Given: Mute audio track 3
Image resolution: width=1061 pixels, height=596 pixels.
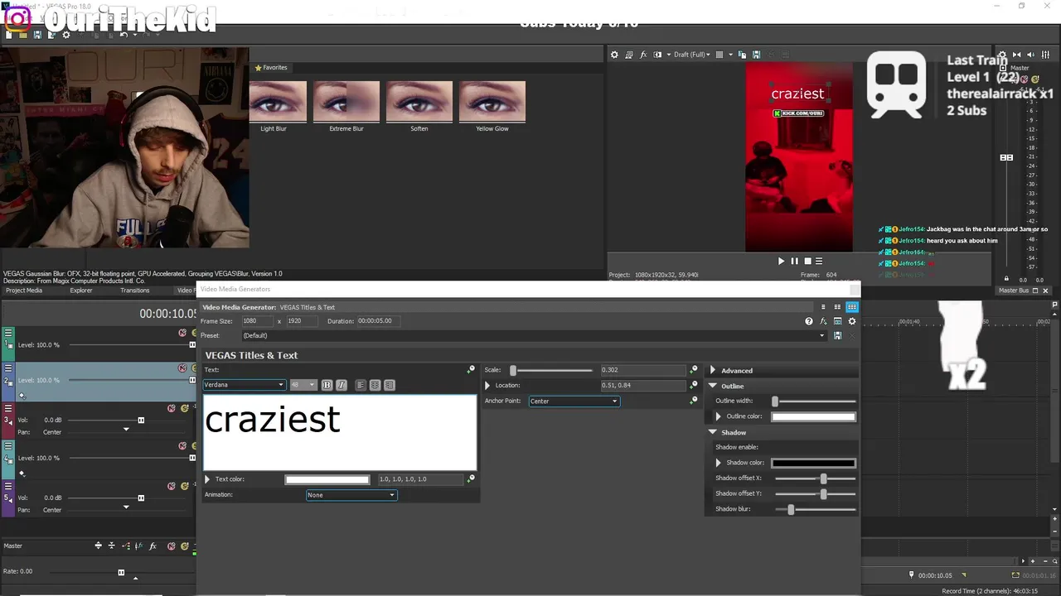Looking at the screenshot, I should click(x=172, y=408).
